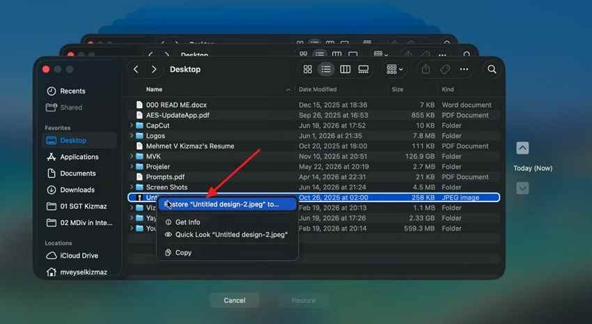Click the home icon beside mveyselkizmaz
Screen dimensions: 592x324
point(52,272)
